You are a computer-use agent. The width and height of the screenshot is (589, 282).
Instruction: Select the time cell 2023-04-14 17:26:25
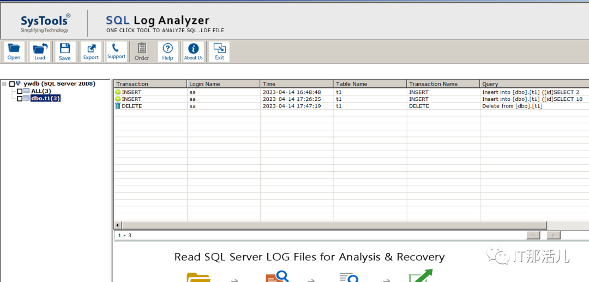(x=292, y=99)
